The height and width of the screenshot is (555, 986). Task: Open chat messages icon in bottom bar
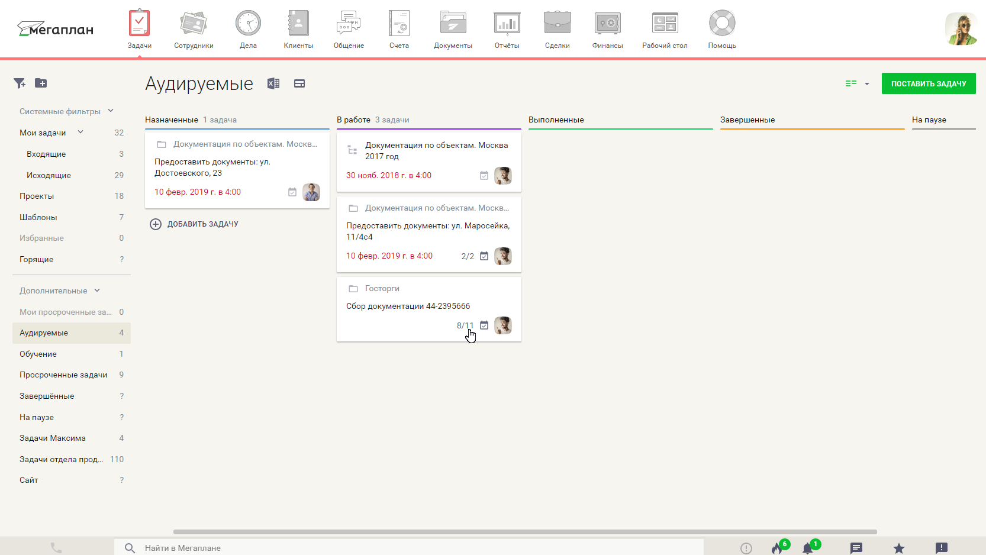(856, 548)
